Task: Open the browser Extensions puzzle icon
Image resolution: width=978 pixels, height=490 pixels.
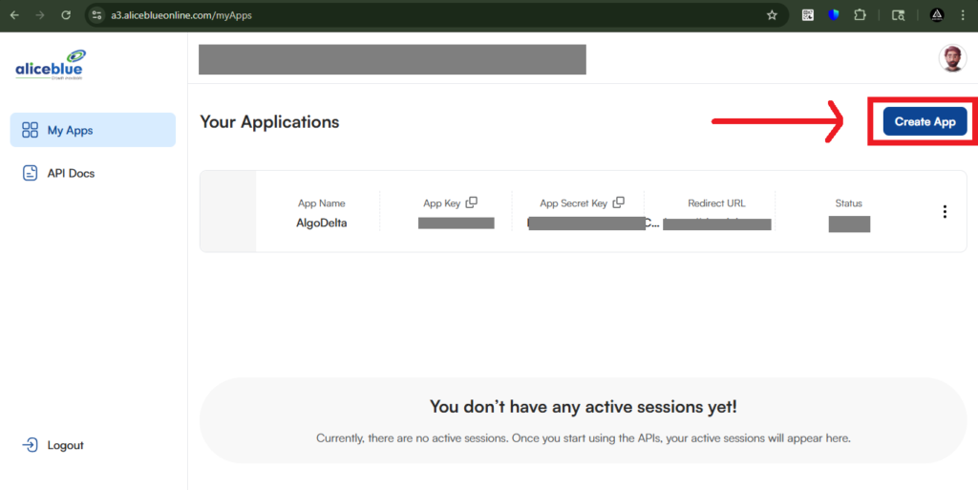Action: click(x=860, y=15)
